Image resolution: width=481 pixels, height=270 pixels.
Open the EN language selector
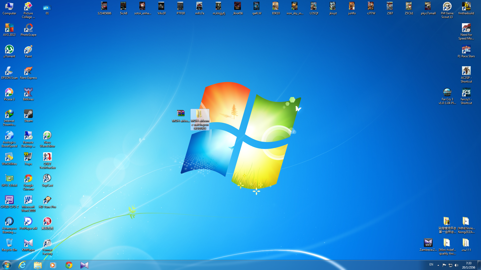click(431, 264)
